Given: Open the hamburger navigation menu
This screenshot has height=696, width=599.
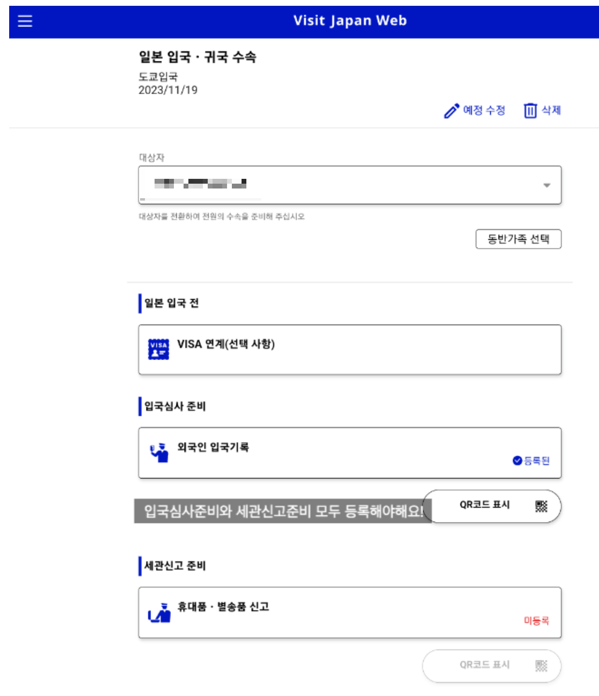Looking at the screenshot, I should tap(25, 20).
